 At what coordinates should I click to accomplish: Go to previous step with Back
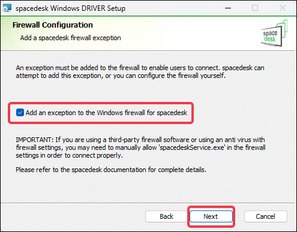(166, 216)
